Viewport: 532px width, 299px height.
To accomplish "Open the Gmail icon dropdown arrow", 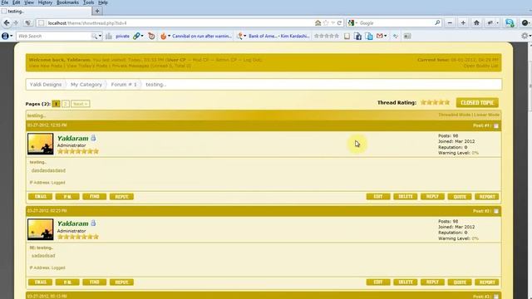I will coord(386,36).
